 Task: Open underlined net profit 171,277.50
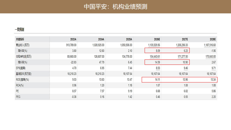coord(183,56)
